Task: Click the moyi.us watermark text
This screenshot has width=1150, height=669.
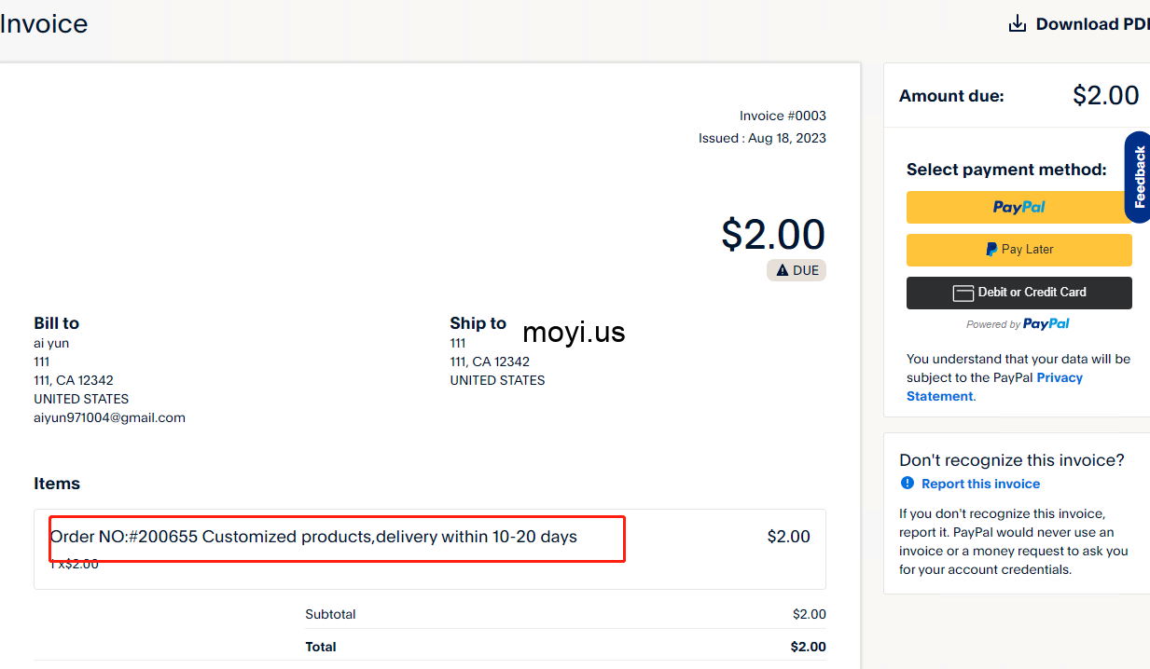Action: pyautogui.click(x=574, y=332)
